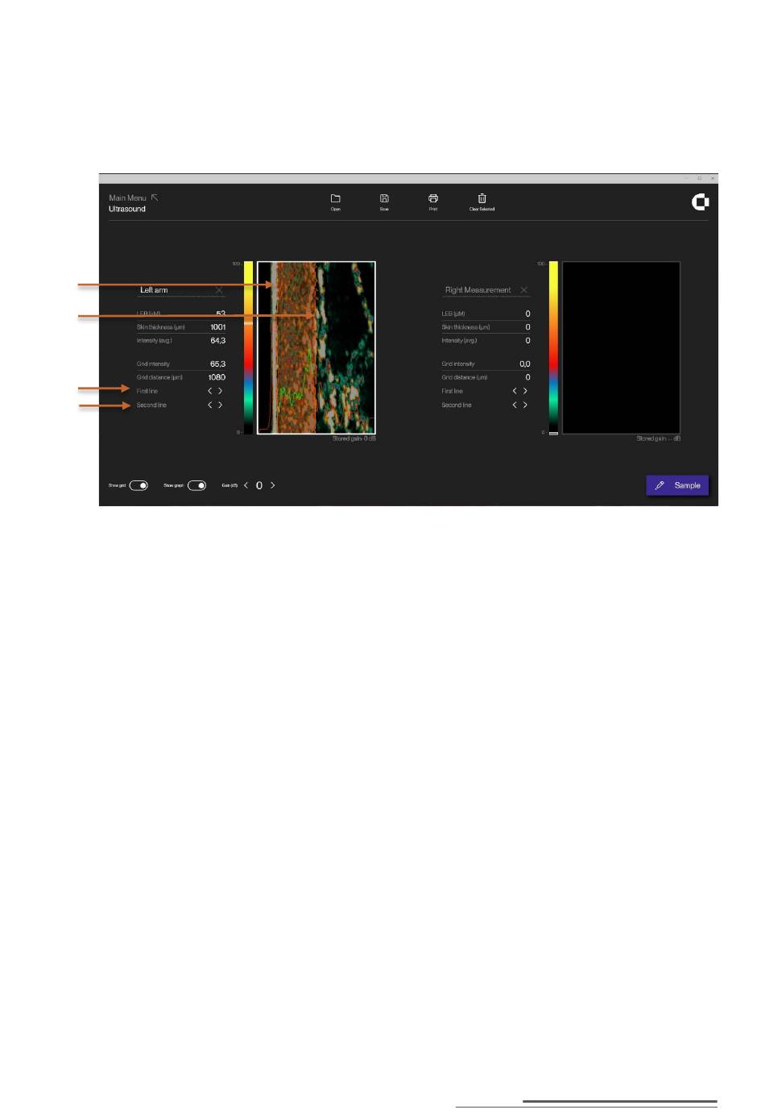Click left Stored gain 0 dB text
The image size is (765, 1118).
tap(354, 438)
